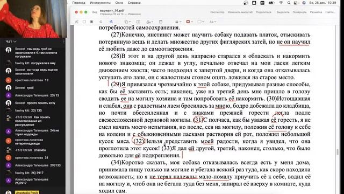Screen dimensions: 344x194
Task: Click chat message 'Александра Тагинцева 293133'
Action: [38, 165]
